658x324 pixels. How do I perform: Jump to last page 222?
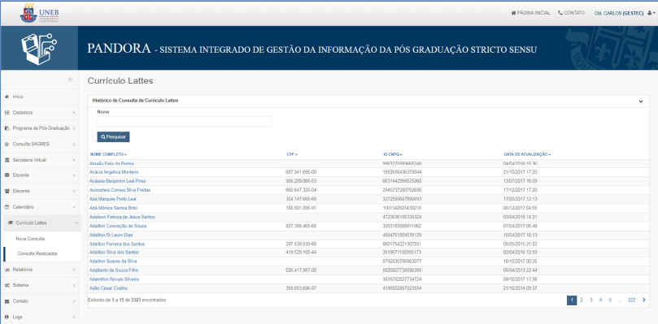(x=631, y=300)
